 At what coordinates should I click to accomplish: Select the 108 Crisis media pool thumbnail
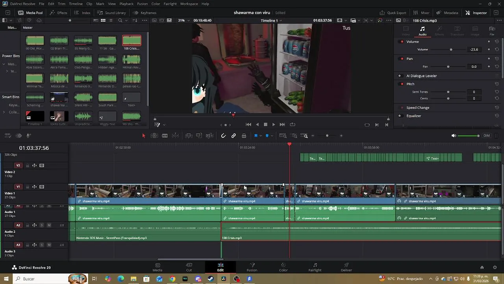tap(132, 41)
